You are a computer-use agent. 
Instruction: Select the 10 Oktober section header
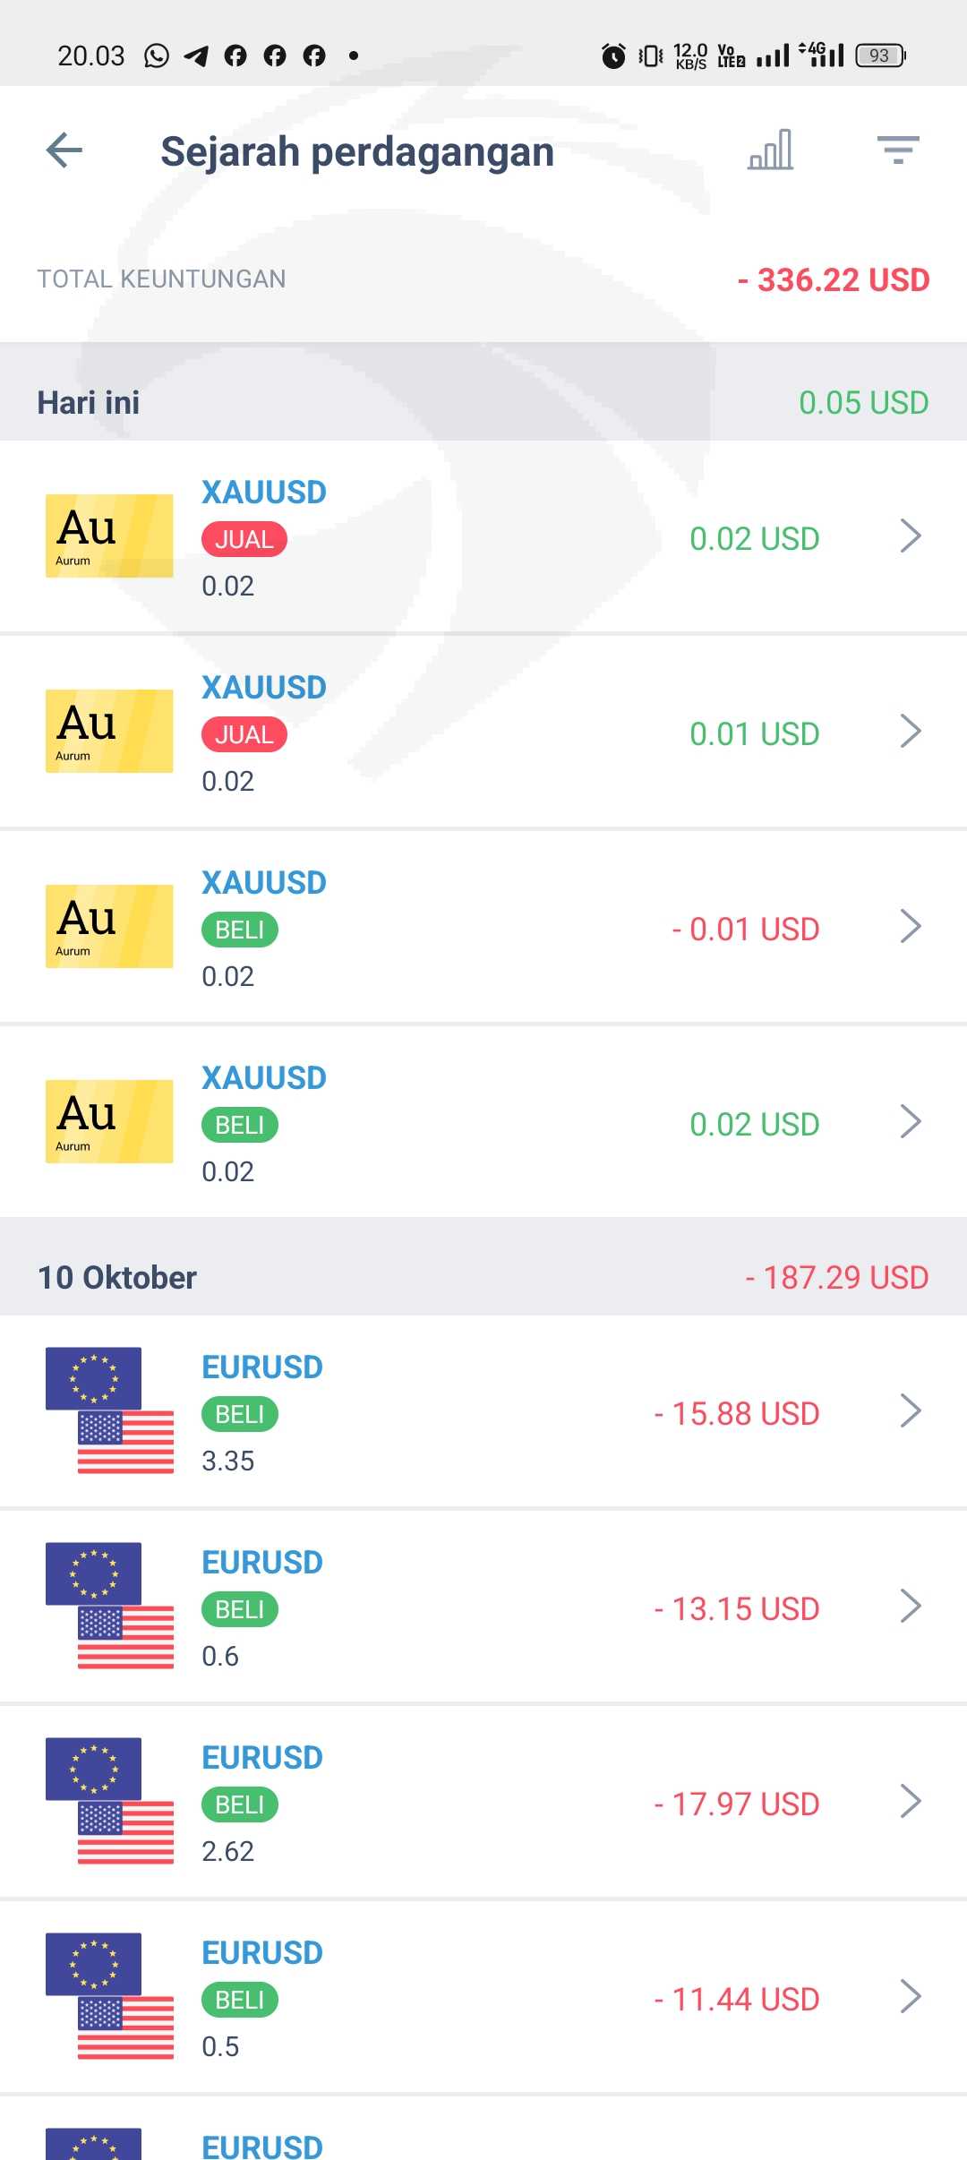pos(117,1277)
